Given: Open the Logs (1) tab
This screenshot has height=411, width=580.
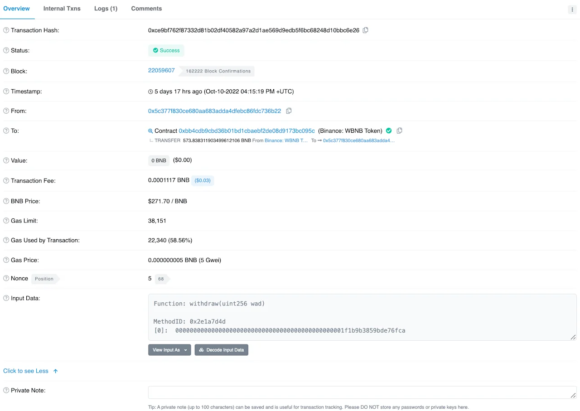Looking at the screenshot, I should [106, 9].
